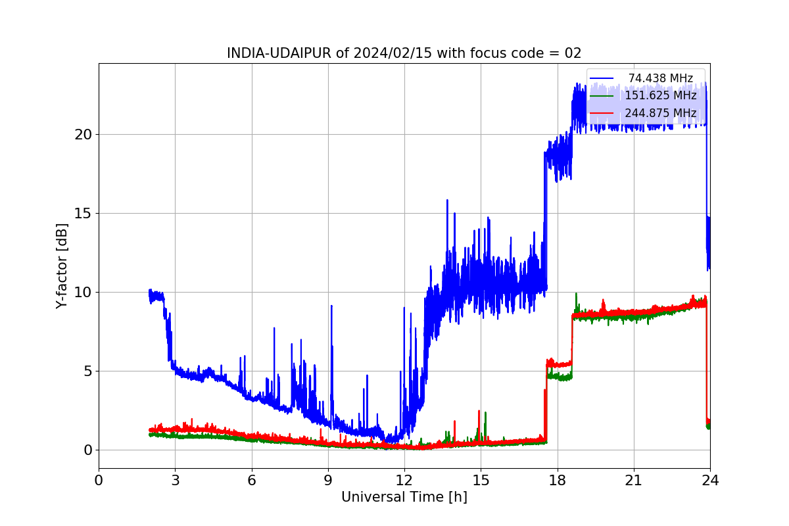Screen dimensions: 789x526
Task: Click x-axis tick label 24
Action: coord(710,480)
